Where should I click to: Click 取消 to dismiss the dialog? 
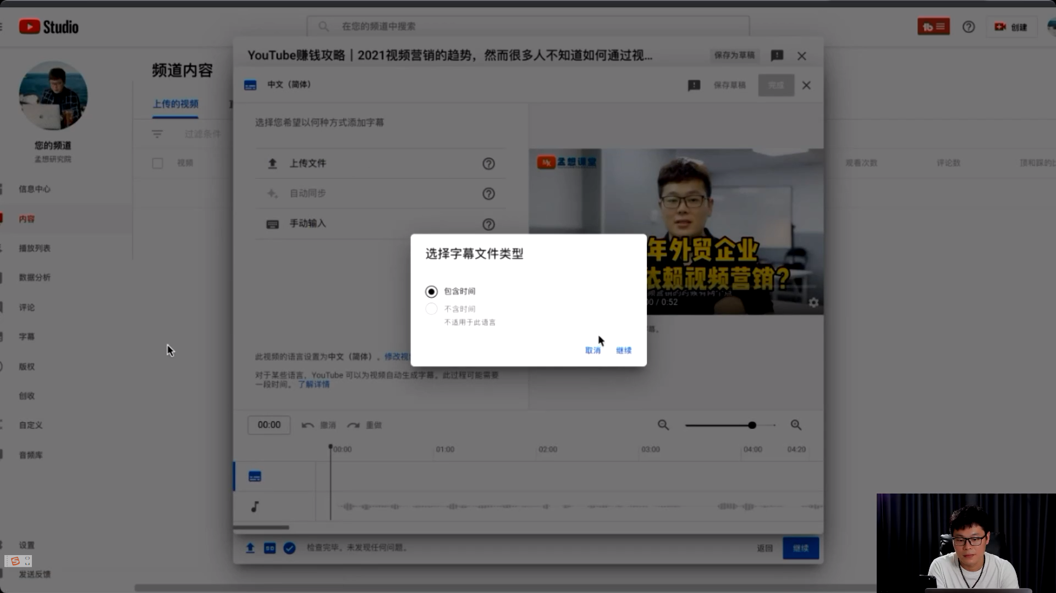click(592, 351)
